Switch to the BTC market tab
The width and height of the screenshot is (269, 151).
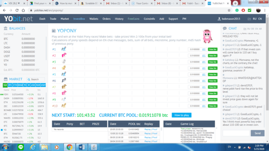tap(10, 85)
